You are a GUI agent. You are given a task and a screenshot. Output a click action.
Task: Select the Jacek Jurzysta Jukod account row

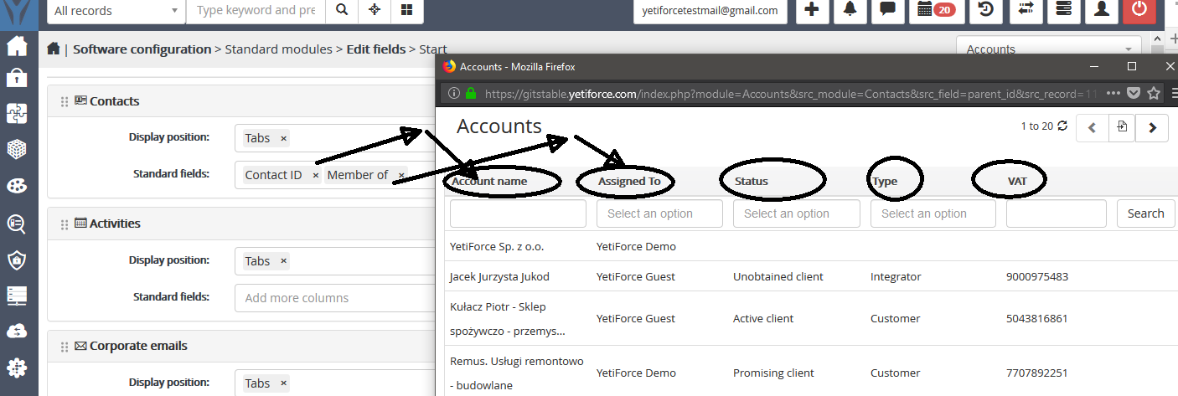coord(809,276)
